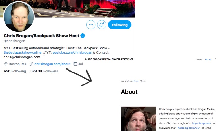Click the About page portrait photo

point(139,119)
